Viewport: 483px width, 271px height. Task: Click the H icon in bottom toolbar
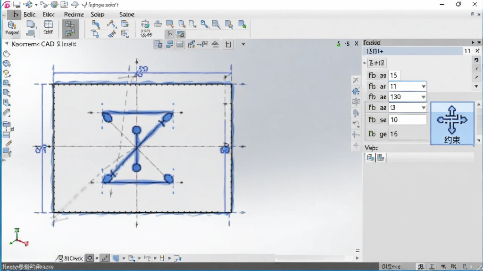tap(162, 258)
